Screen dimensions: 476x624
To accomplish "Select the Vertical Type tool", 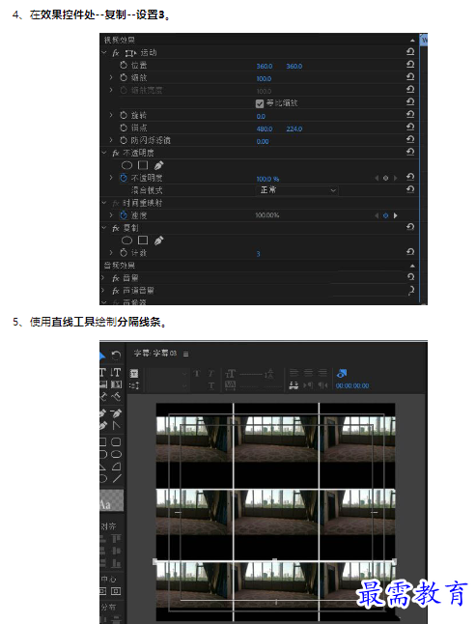I will 115,373.
